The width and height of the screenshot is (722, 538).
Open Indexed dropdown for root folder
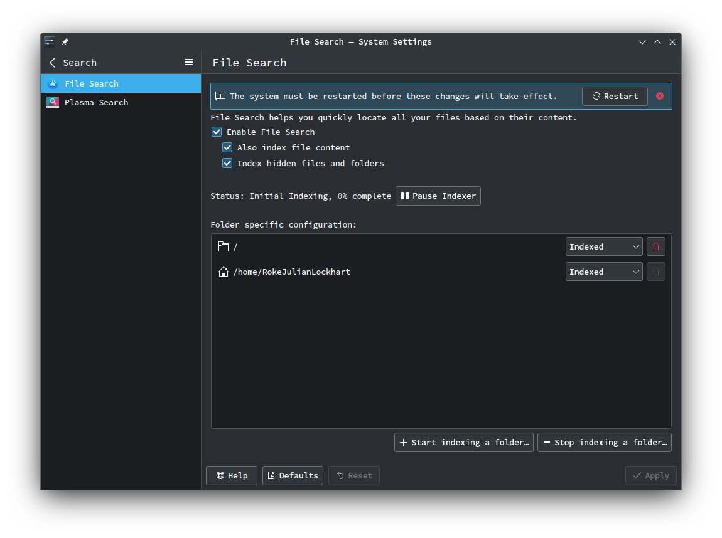tap(603, 246)
